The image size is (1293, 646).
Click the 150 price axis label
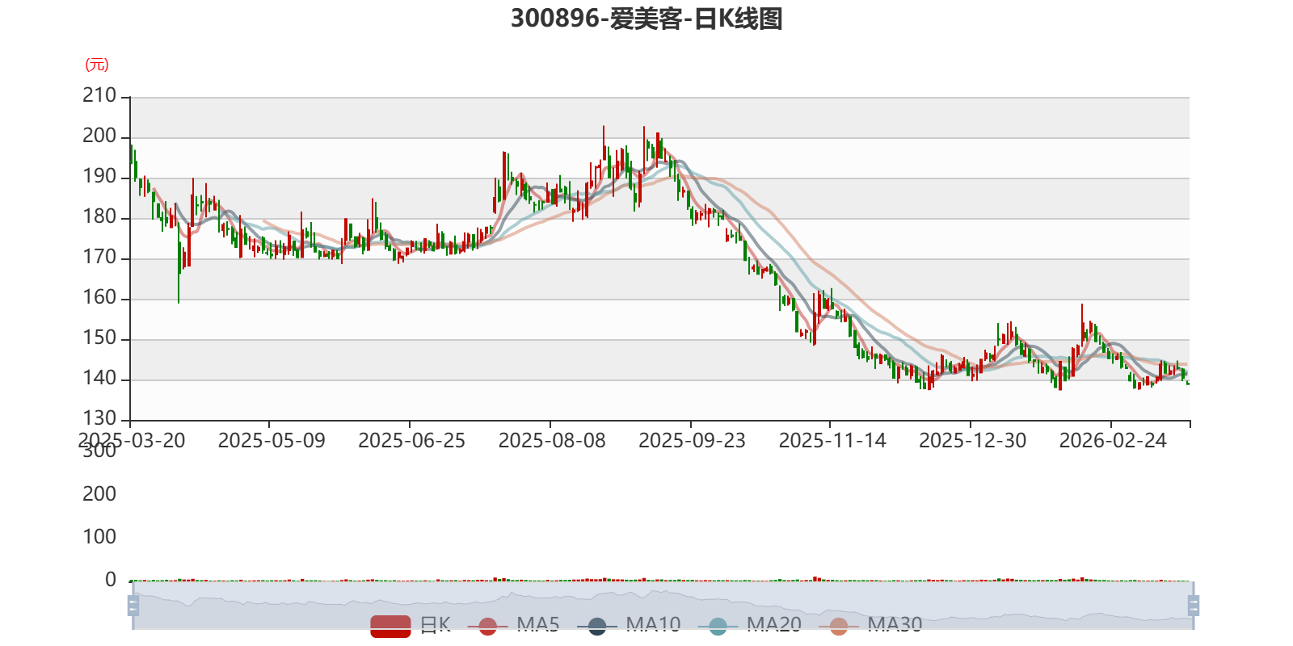coord(99,338)
